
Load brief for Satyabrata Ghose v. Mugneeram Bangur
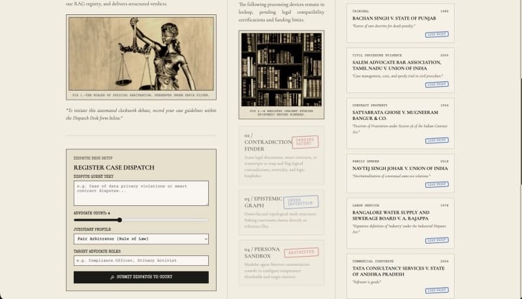click(437, 141)
